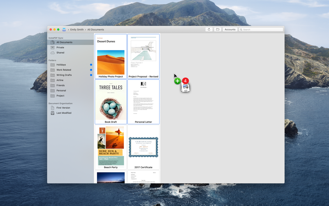This screenshot has height=206, width=329.
Task: Click the Writing Drafts folder icon
Action: 53,75
